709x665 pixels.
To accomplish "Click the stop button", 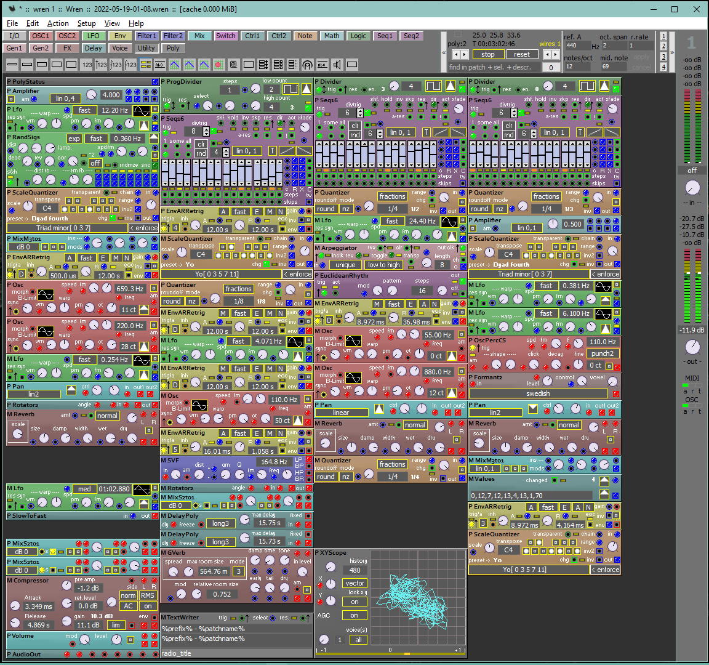I will [488, 54].
